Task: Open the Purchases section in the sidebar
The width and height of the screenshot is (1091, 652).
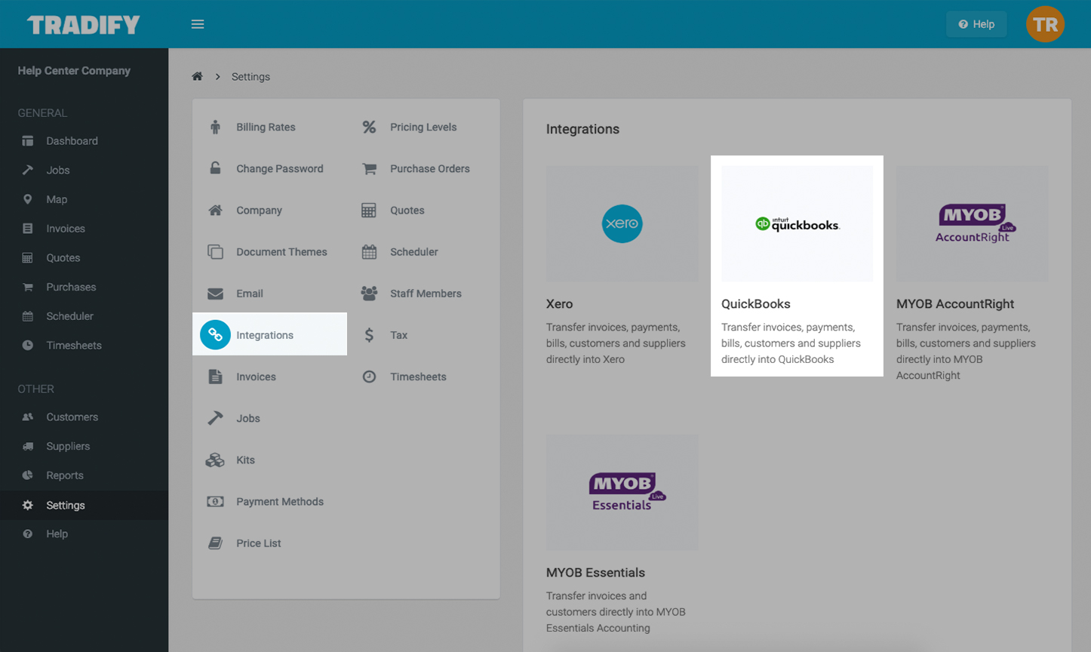Action: pos(27,287)
